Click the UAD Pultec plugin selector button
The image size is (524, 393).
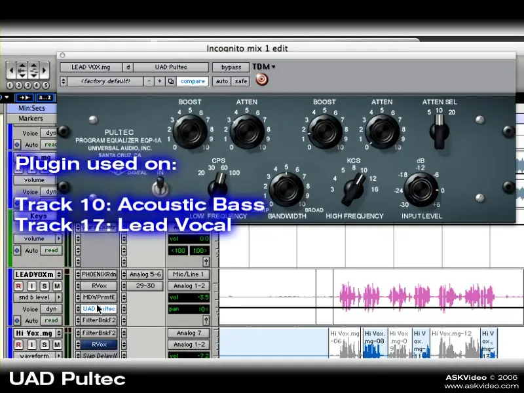(171, 67)
